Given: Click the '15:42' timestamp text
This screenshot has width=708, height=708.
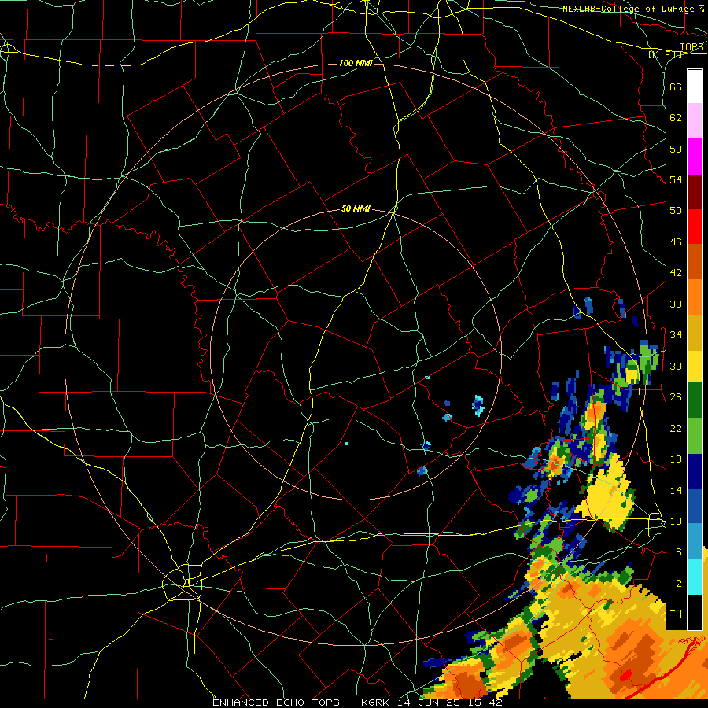Looking at the screenshot, I should [x=485, y=702].
